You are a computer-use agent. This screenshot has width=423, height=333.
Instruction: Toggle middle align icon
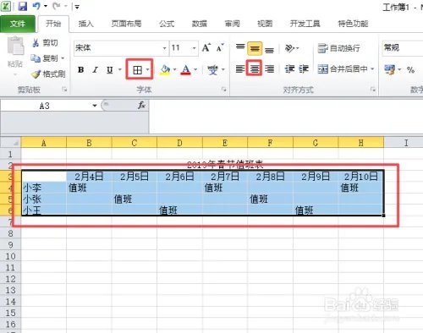255,48
